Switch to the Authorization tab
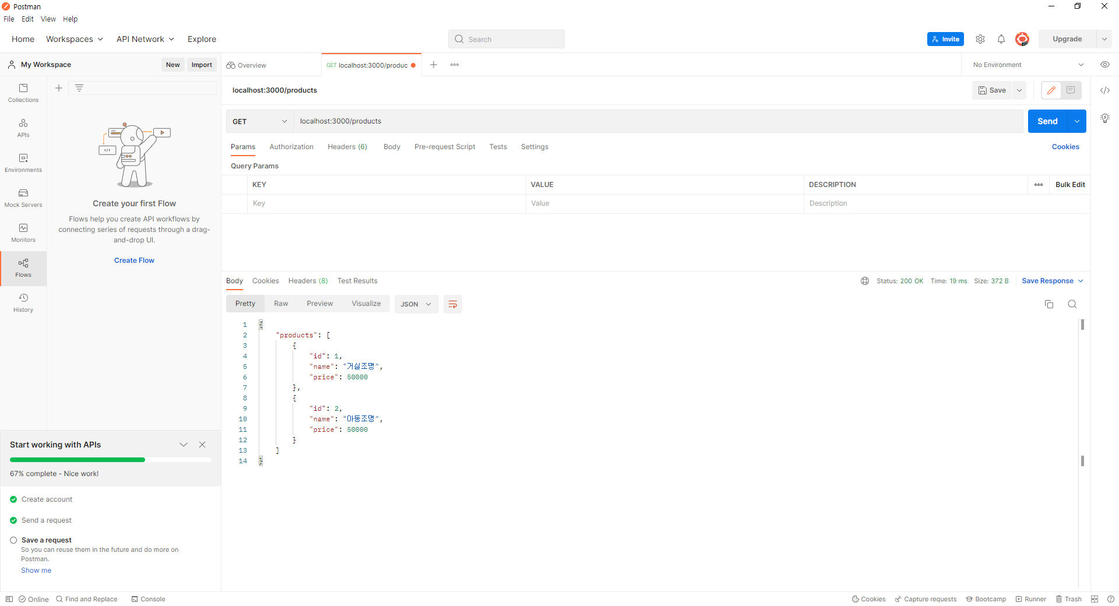The image size is (1119, 606). tap(291, 147)
